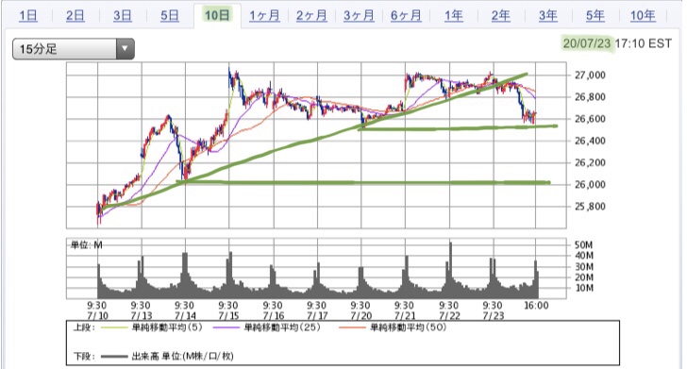The image size is (687, 369).
Task: Open the 3年 range tab
Action: pyautogui.click(x=548, y=16)
